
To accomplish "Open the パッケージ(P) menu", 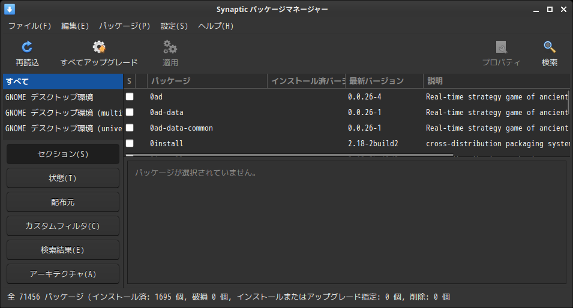I will 125,26.
